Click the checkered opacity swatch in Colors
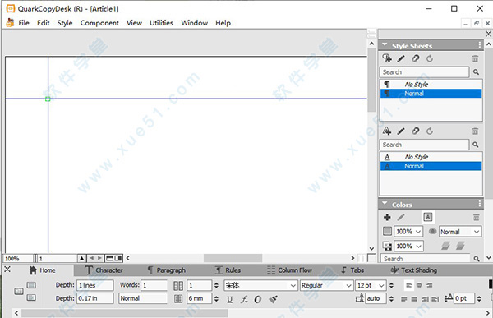The image size is (493, 318). 387,246
